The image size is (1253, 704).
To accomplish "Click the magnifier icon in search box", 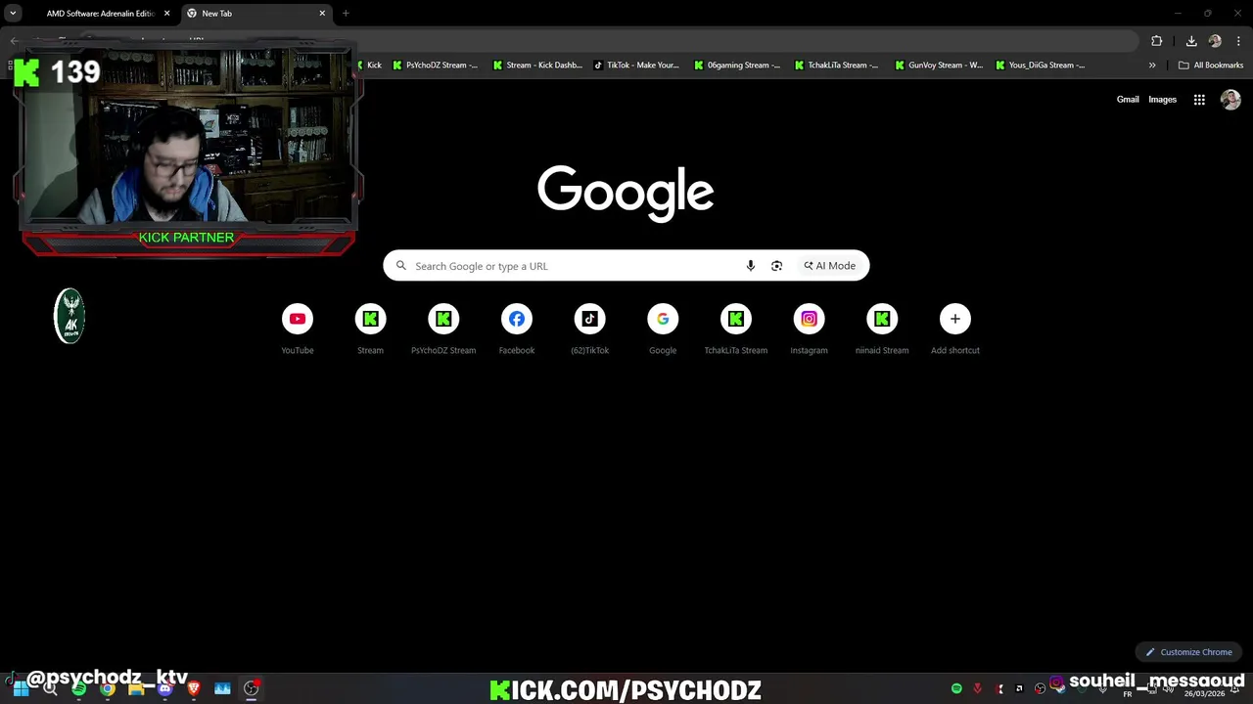I will click(x=401, y=266).
